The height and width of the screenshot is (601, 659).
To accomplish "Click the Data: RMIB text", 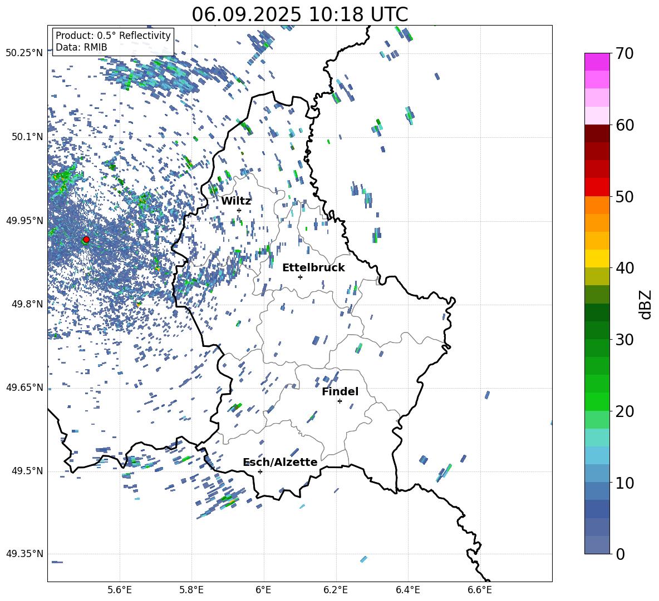I will pos(81,47).
